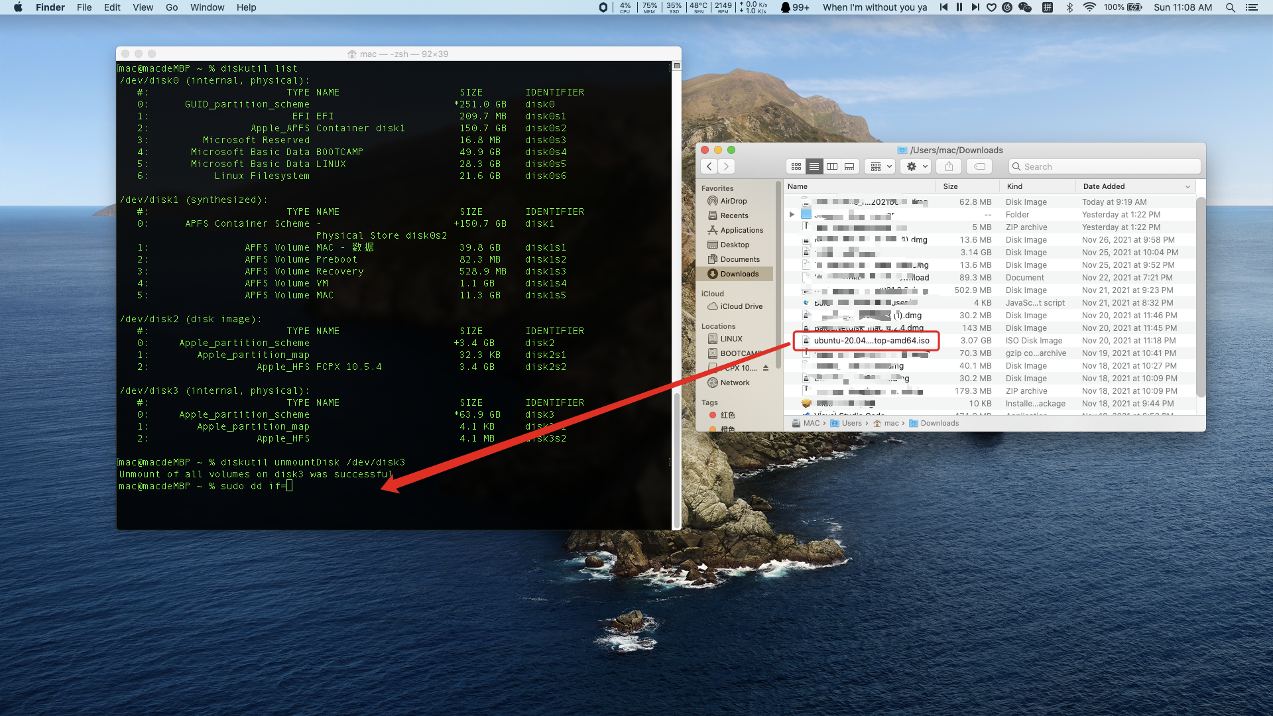Screen dimensions: 1273x716
Task: Pause music in menu bar
Action: coord(959,7)
